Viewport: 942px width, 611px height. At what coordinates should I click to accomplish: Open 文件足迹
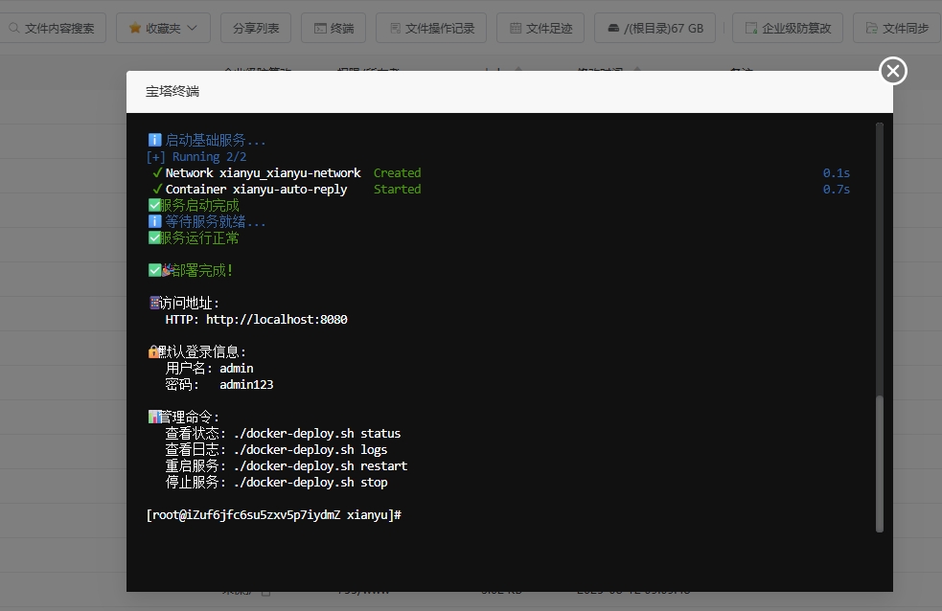click(540, 28)
